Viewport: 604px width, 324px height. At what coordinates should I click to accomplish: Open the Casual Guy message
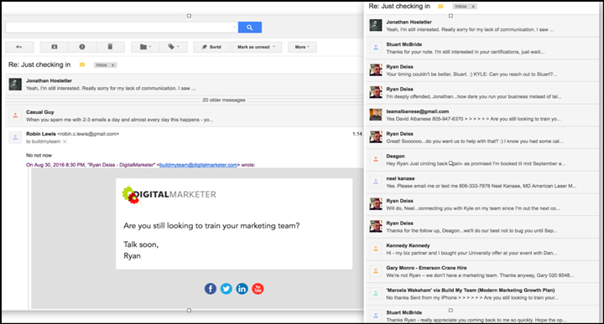coord(185,116)
